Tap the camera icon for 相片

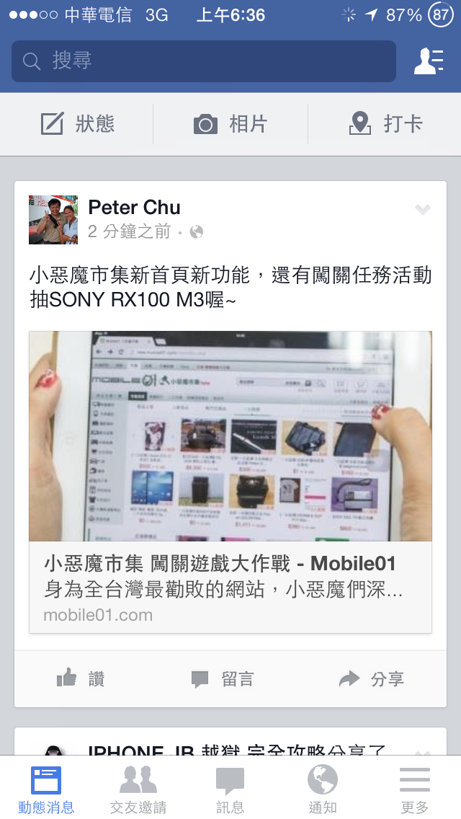click(205, 124)
